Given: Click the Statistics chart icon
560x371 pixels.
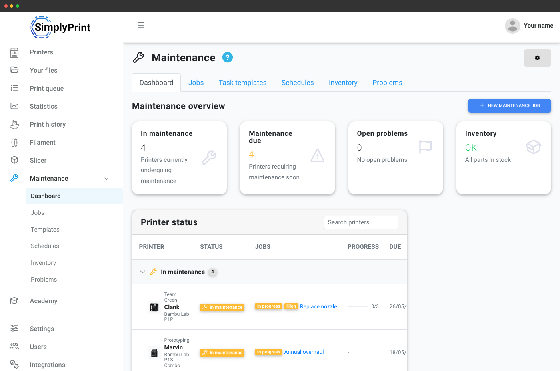Looking at the screenshot, I should tap(14, 106).
